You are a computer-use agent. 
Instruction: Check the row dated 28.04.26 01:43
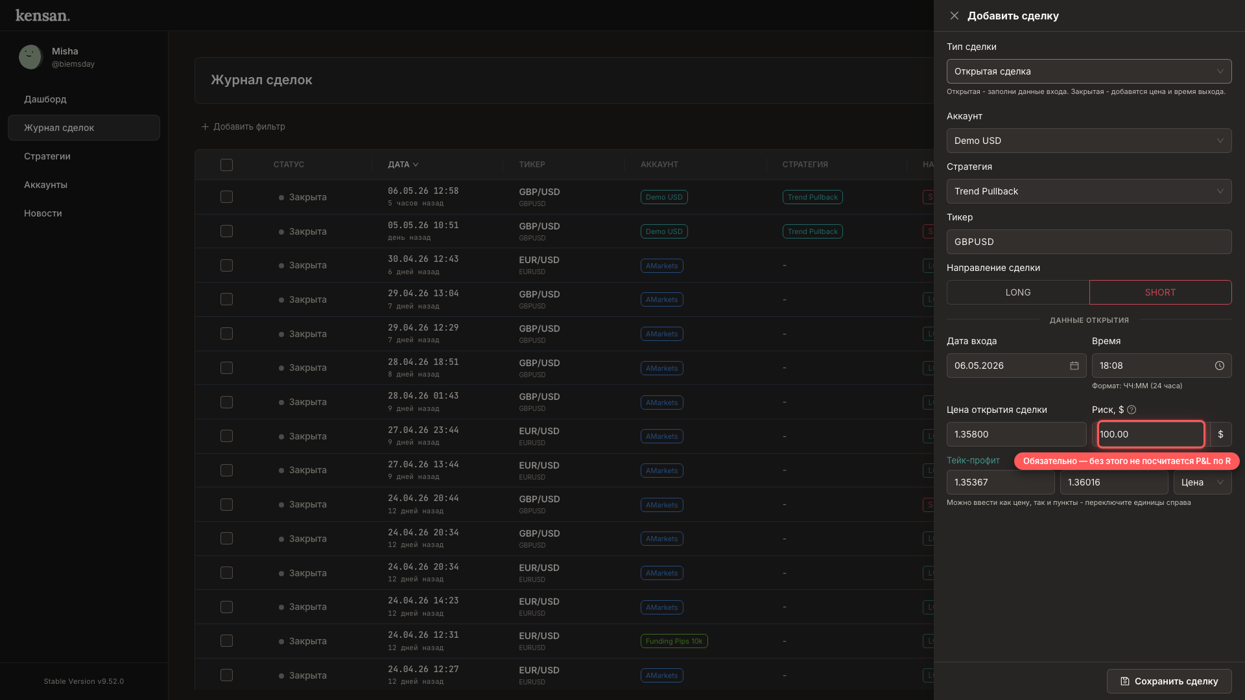pos(226,402)
